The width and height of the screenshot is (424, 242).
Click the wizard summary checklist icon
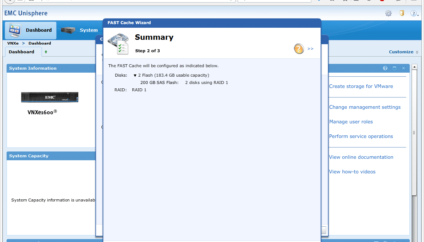(118, 44)
